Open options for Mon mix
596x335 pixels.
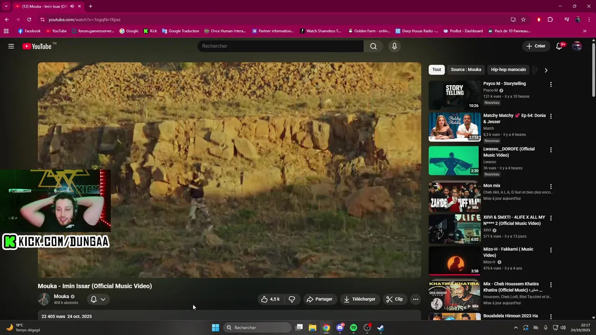coord(551,187)
